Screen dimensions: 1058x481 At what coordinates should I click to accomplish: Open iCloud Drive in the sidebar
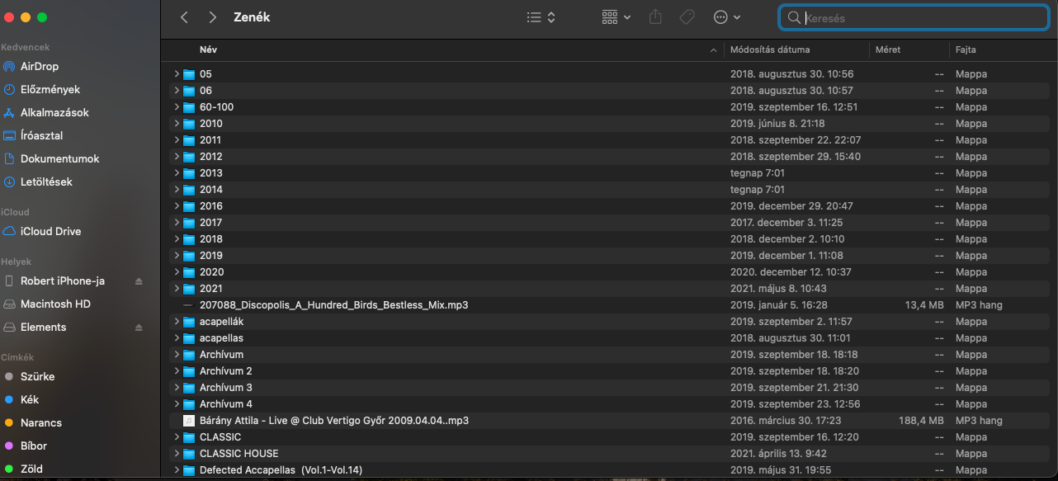pos(50,231)
